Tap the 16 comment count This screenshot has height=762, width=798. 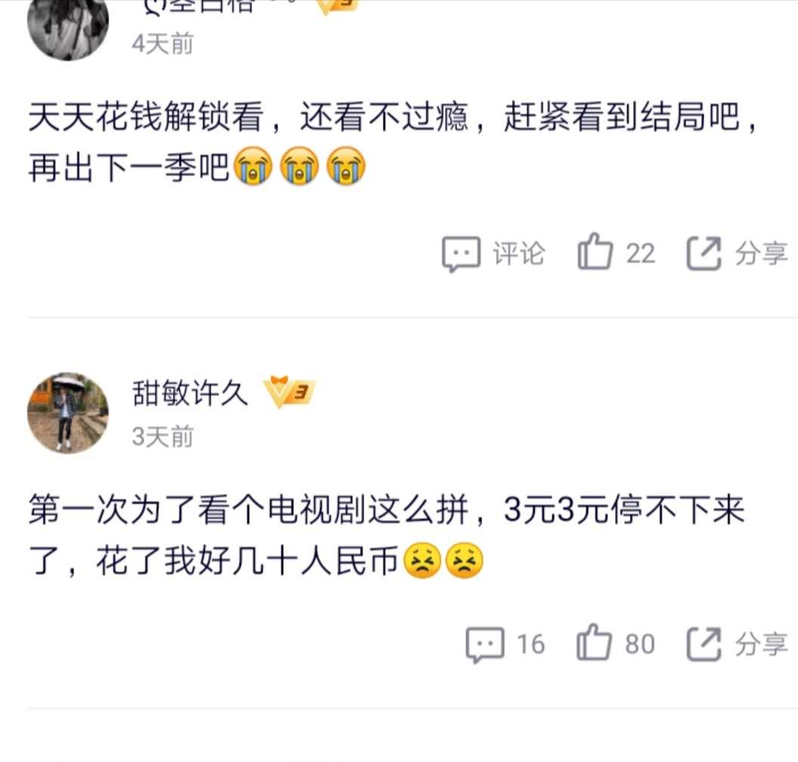530,644
